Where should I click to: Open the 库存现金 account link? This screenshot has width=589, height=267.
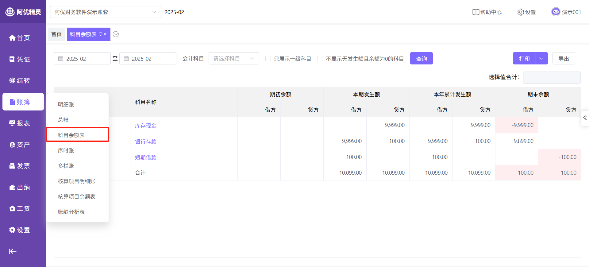[x=146, y=126]
